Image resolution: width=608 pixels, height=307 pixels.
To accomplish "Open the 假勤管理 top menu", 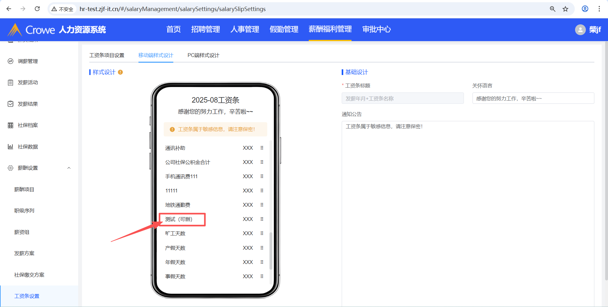I will pos(284,29).
